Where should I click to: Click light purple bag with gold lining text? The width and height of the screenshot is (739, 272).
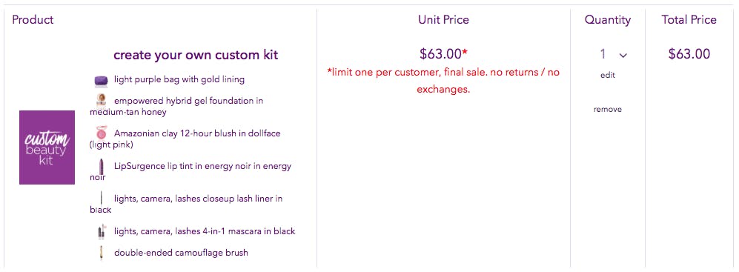coord(179,79)
